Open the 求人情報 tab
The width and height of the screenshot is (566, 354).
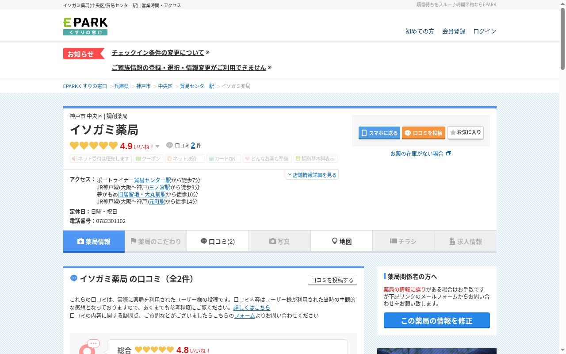466,242
